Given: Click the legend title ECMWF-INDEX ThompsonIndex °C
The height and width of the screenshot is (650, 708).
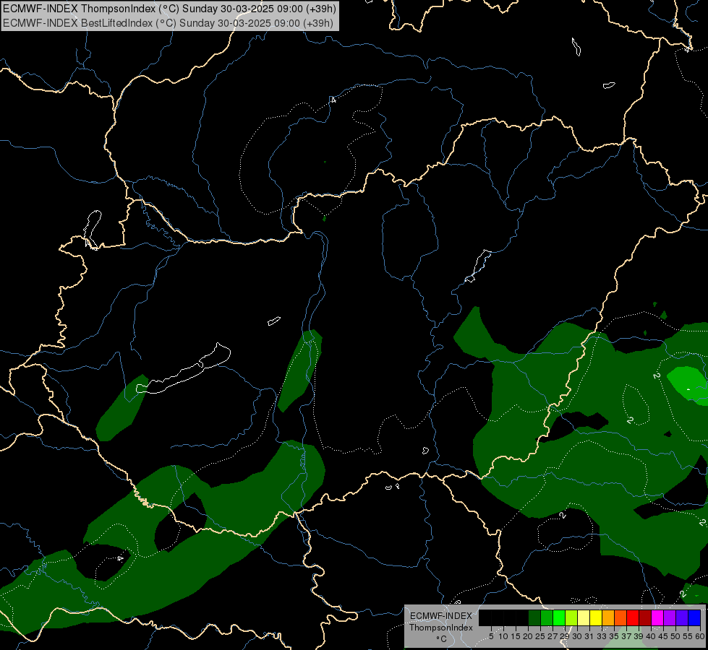Looking at the screenshot, I should (x=441, y=628).
